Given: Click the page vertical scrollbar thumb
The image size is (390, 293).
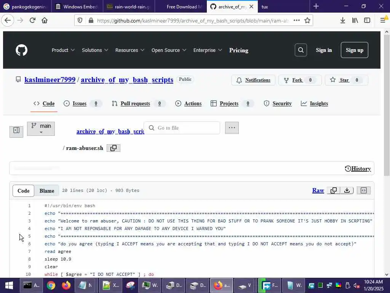Looking at the screenshot, I should [x=387, y=105].
